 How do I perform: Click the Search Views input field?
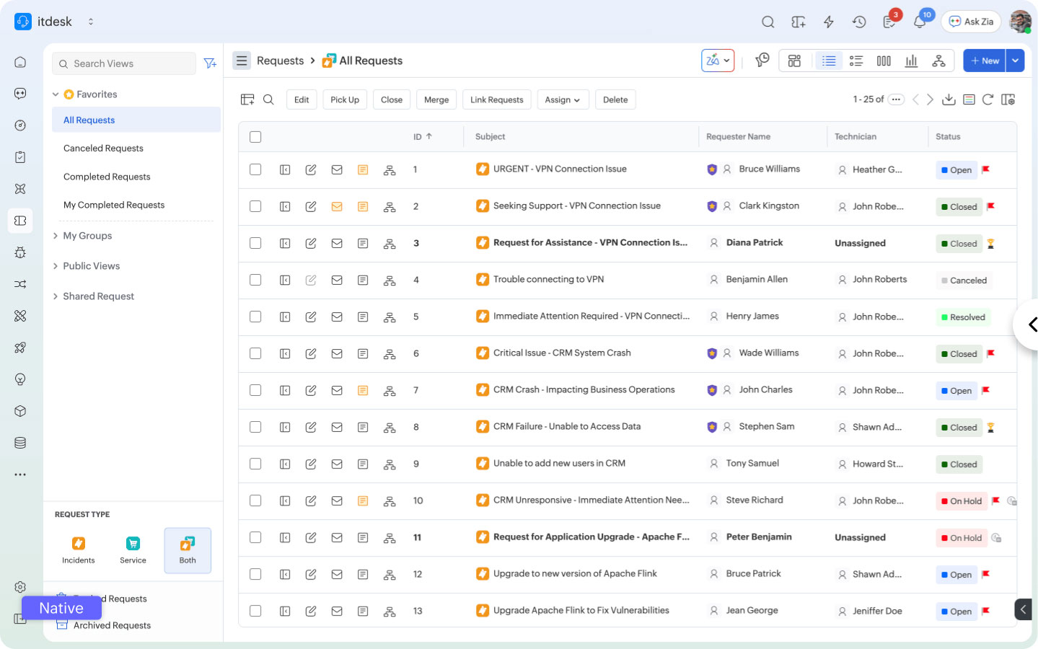[124, 63]
